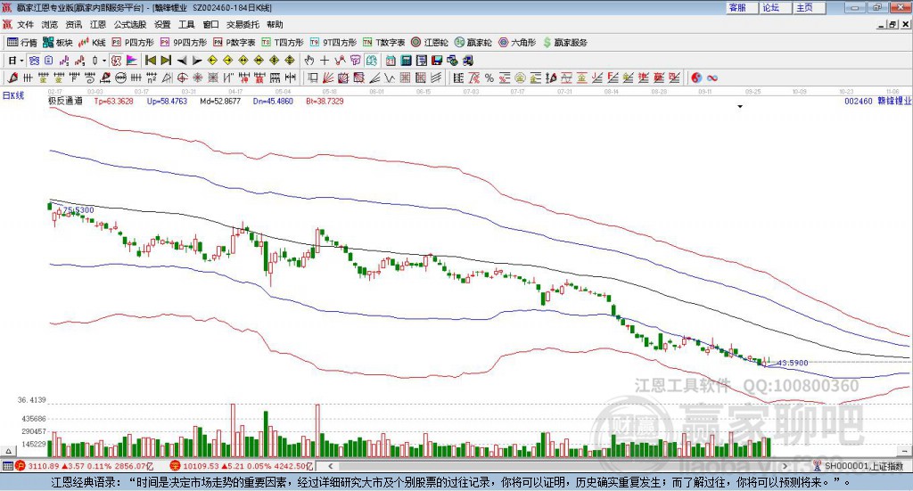Select the hand pan tool icon
Viewport: 913px width, 491px height.
click(308, 61)
